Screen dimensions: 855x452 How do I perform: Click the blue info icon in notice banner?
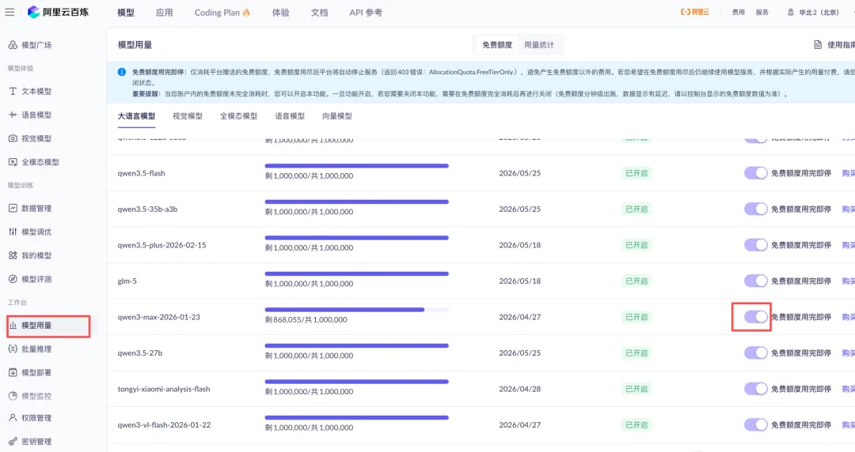click(122, 72)
